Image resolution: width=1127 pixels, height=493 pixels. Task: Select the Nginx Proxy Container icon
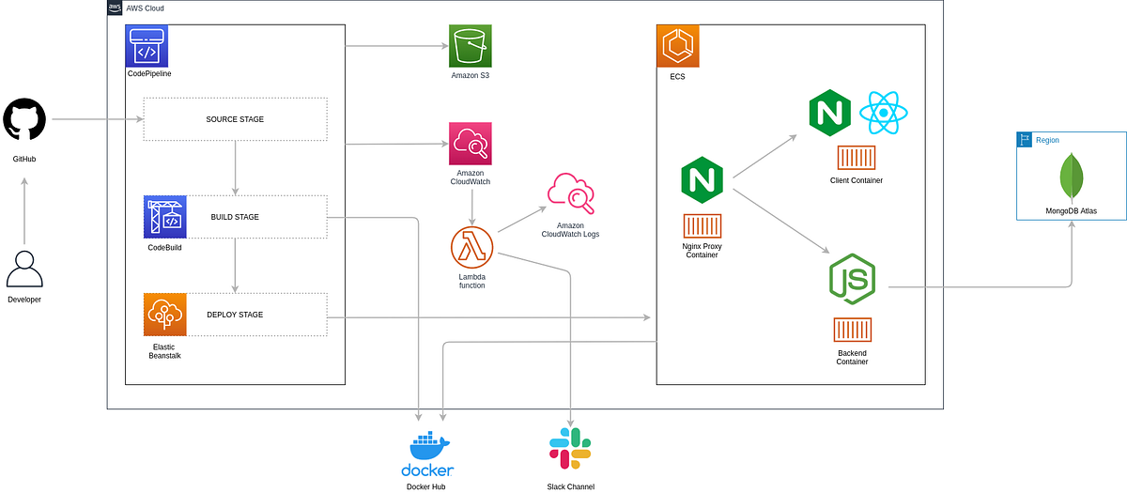pos(702,225)
